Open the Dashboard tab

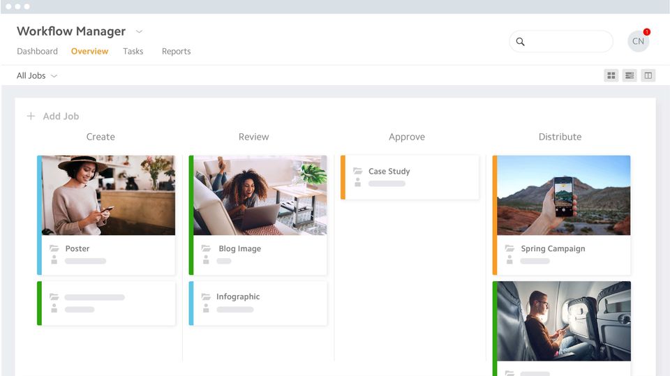click(x=37, y=52)
